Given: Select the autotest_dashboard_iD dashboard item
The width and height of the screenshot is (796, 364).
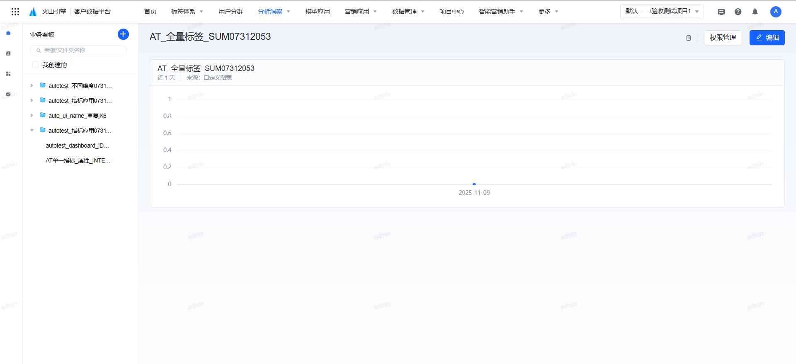Looking at the screenshot, I should (77, 146).
